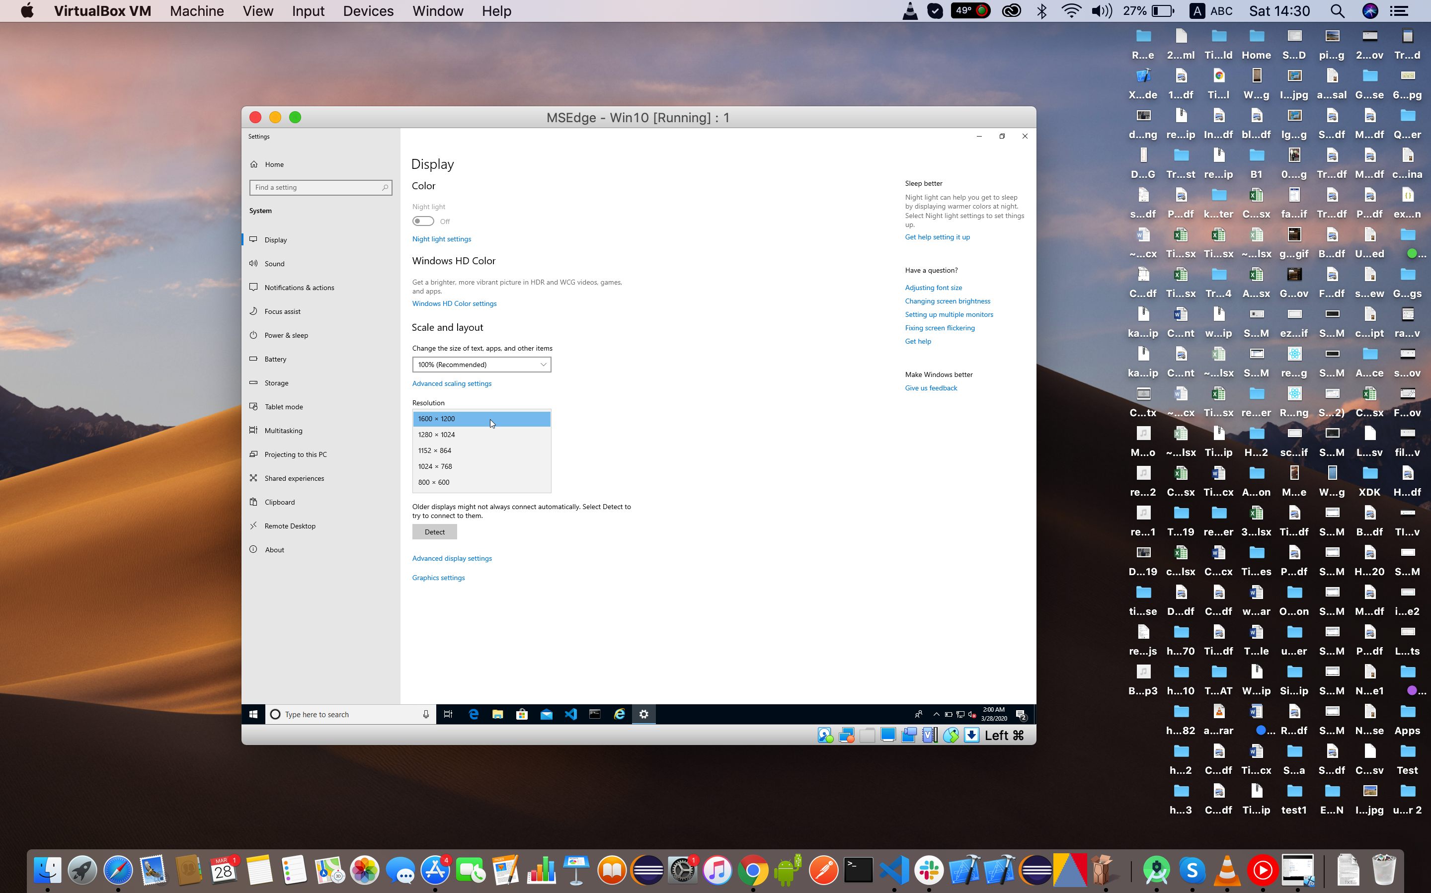1431x893 pixels.
Task: Click the macOS Wi-Fi menu bar icon
Action: [x=1071, y=10]
